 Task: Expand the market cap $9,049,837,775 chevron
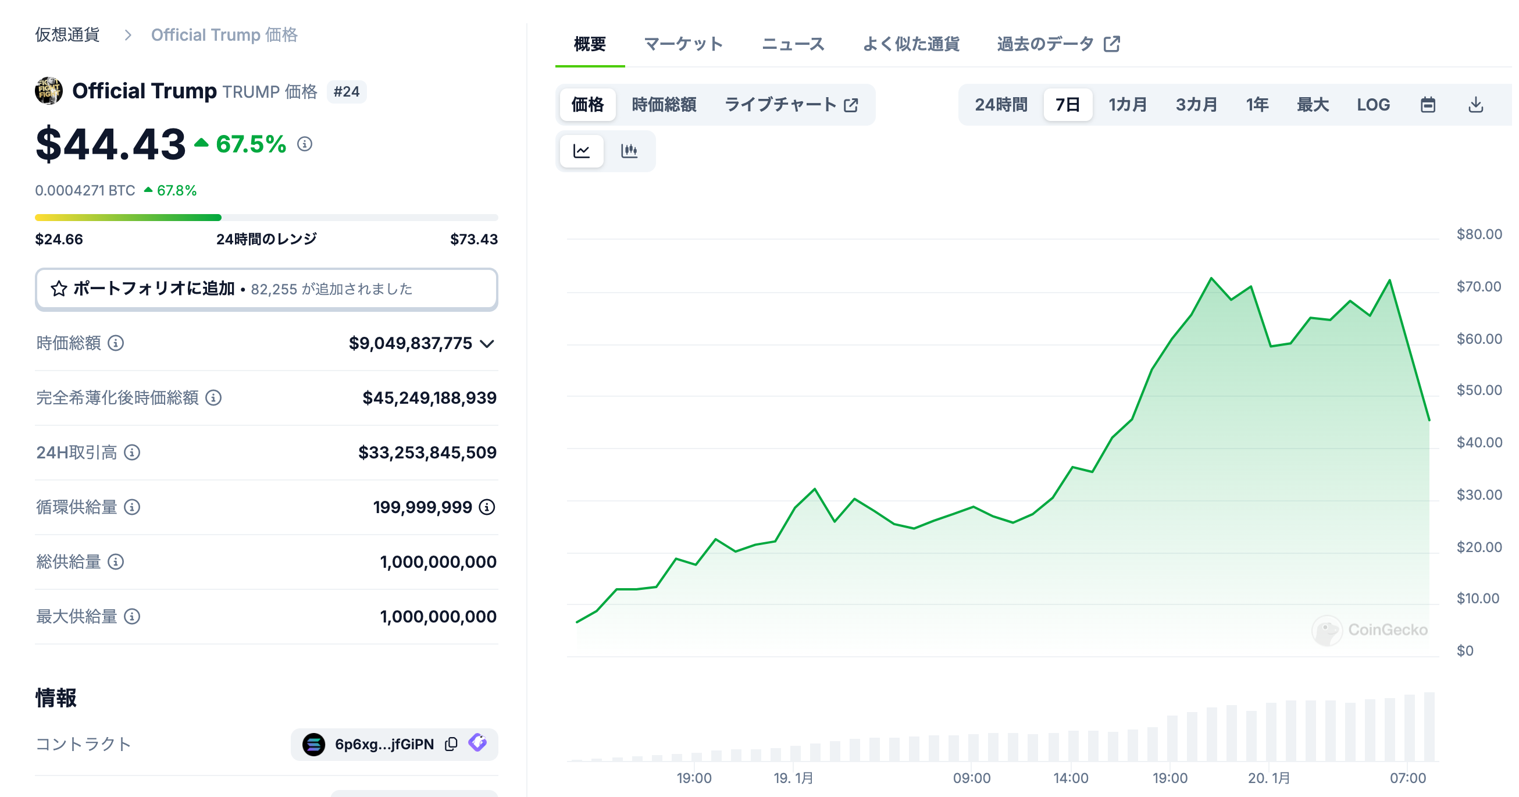coord(487,343)
